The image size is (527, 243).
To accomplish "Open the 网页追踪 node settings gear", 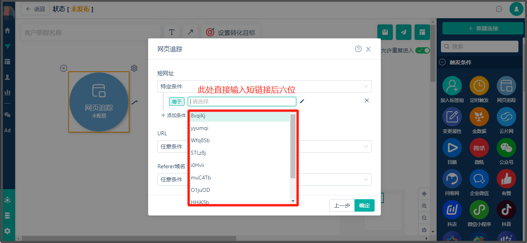I will [134, 68].
